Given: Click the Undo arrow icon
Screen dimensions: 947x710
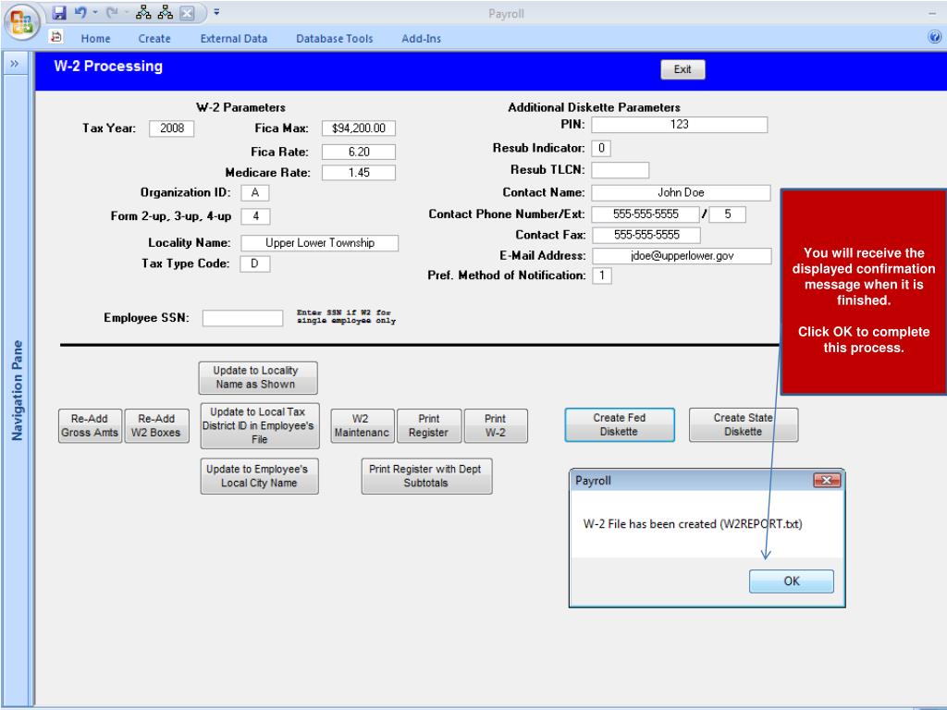Looking at the screenshot, I should tap(80, 13).
